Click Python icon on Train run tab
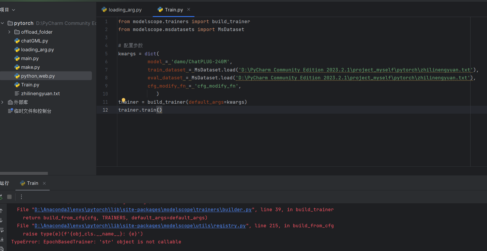 (23, 183)
